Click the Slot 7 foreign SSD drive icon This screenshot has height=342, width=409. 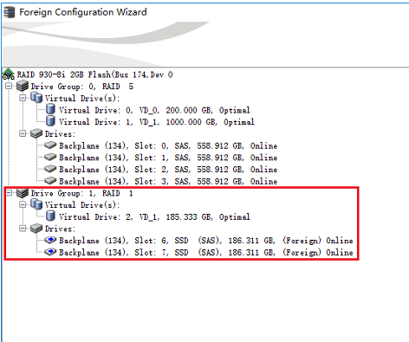tap(50, 252)
